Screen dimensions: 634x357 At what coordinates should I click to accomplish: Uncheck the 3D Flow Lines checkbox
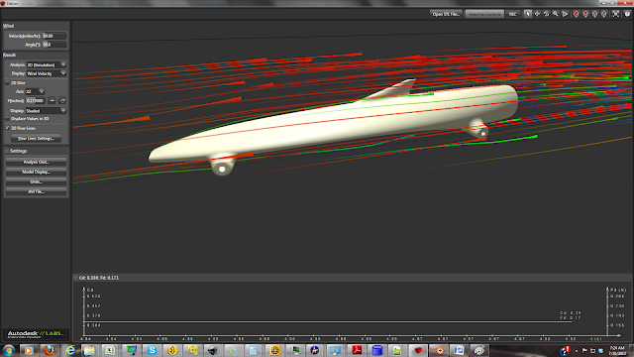[7, 128]
